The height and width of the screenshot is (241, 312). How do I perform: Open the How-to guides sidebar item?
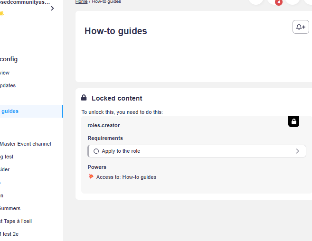point(10,111)
